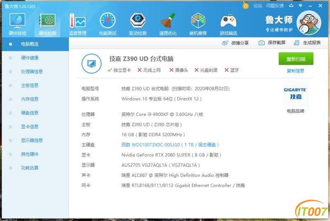Click the green 重新扫描 button
This screenshot has height=221, width=330.
click(296, 59)
